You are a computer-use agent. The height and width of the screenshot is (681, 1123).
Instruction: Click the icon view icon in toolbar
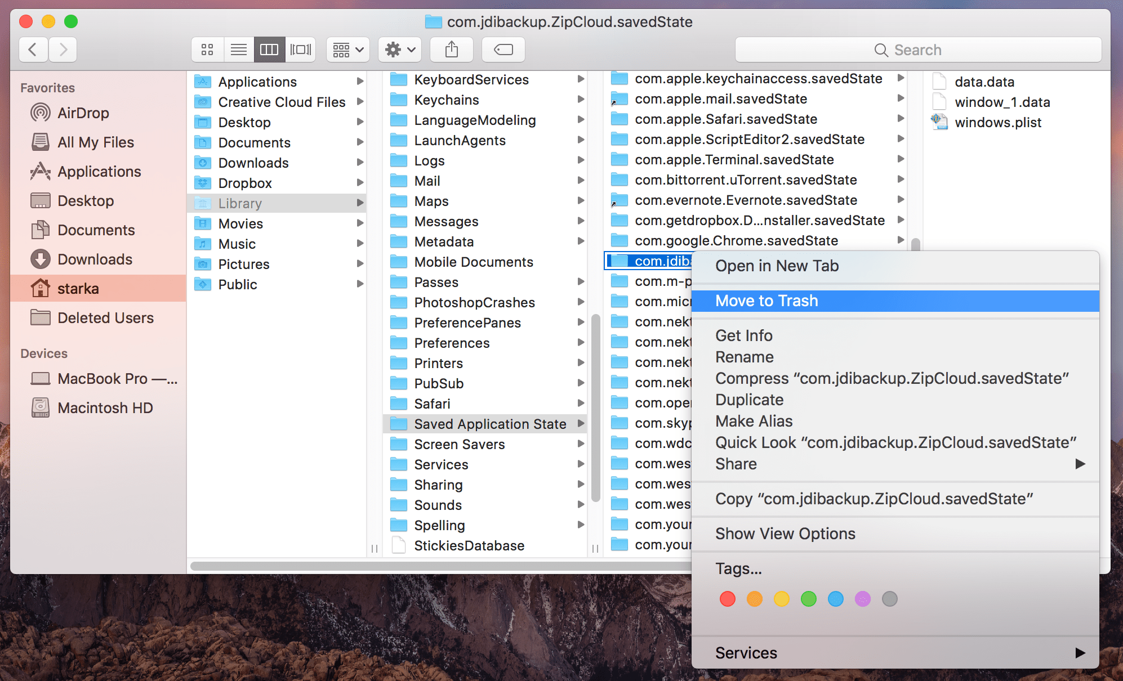point(207,50)
